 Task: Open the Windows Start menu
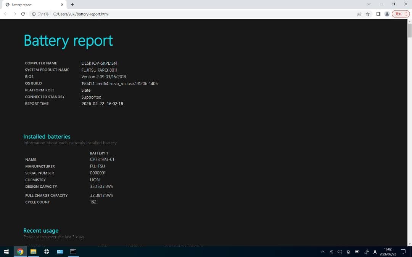pyautogui.click(x=6, y=252)
